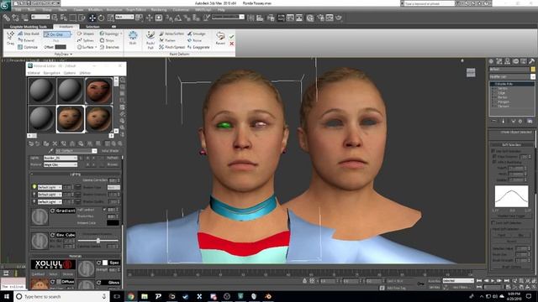This screenshot has height=302, width=538.
Task: Select the Shift tool in ribbon
Action: (x=133, y=38)
